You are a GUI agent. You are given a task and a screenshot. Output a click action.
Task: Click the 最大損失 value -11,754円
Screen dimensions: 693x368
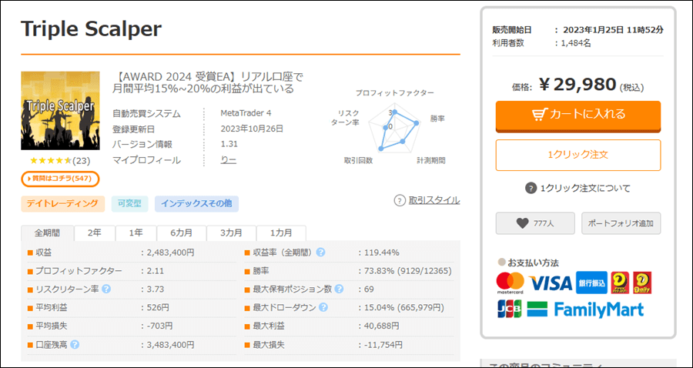[383, 345]
